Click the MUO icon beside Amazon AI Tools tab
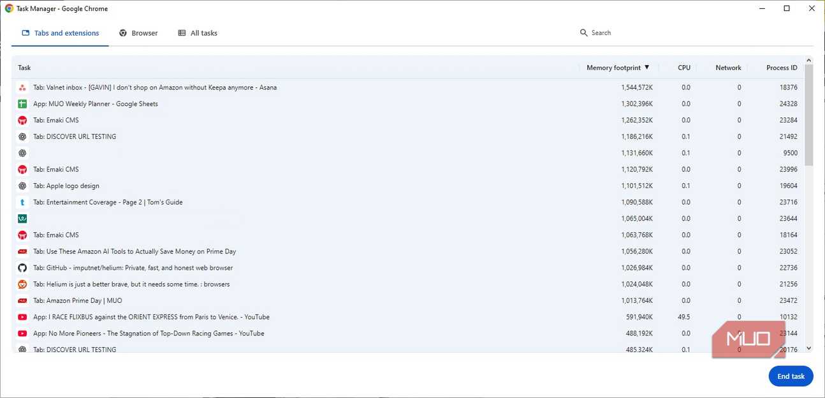The image size is (825, 398). pos(22,251)
